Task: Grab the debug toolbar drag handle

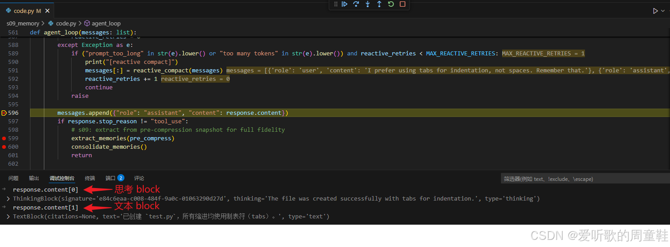Action: [x=336, y=4]
